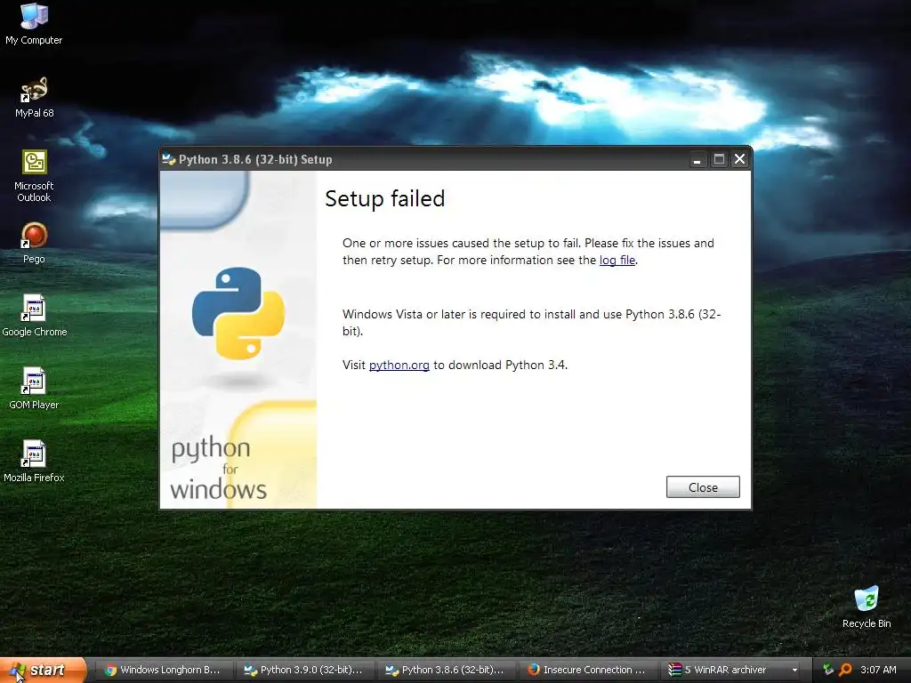
Task: Select the Mozilla Firefox desktop shortcut
Action: pos(34,462)
